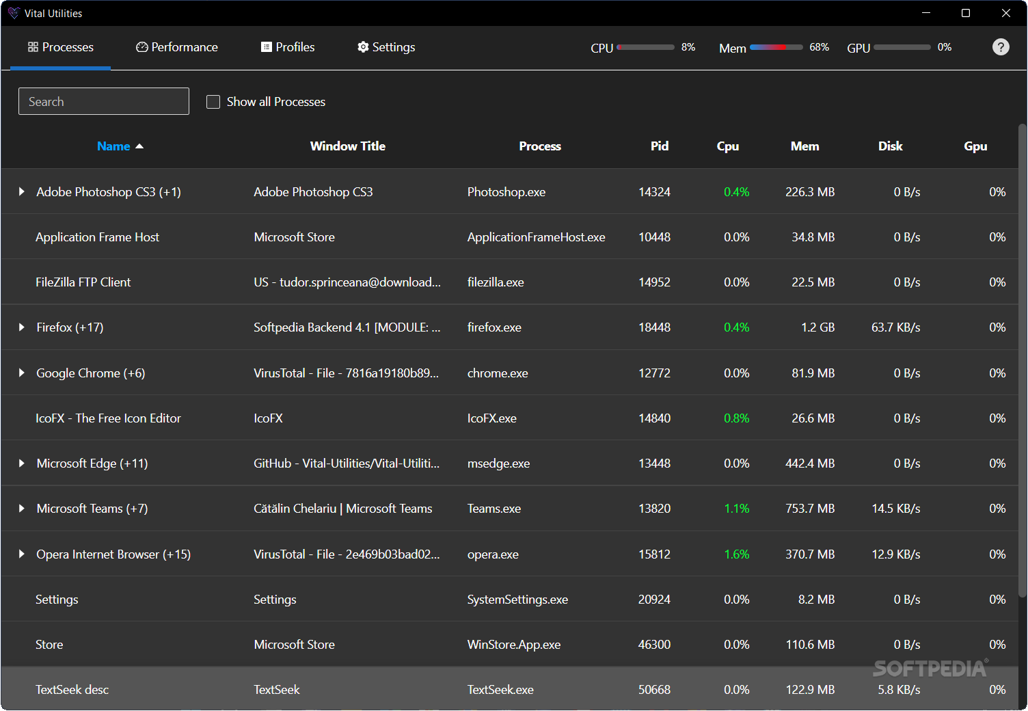Click Photoshop.exe process cell

[506, 192]
